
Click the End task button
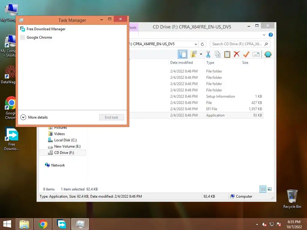pos(112,117)
